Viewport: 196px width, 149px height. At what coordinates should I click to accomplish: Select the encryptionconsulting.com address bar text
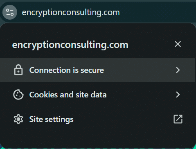click(71, 13)
